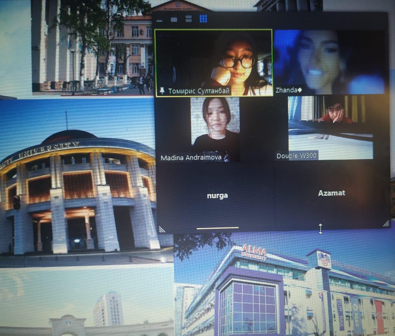Click the pin icon beside Томирис Султанбай
This screenshot has width=395, height=336.
(162, 91)
